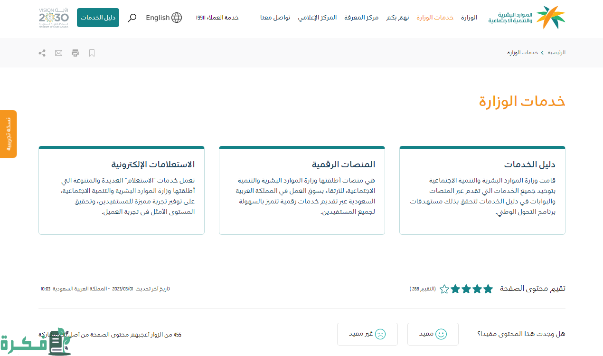
Task: Expand the المركز الإعلامي menu
Action: coord(317,18)
